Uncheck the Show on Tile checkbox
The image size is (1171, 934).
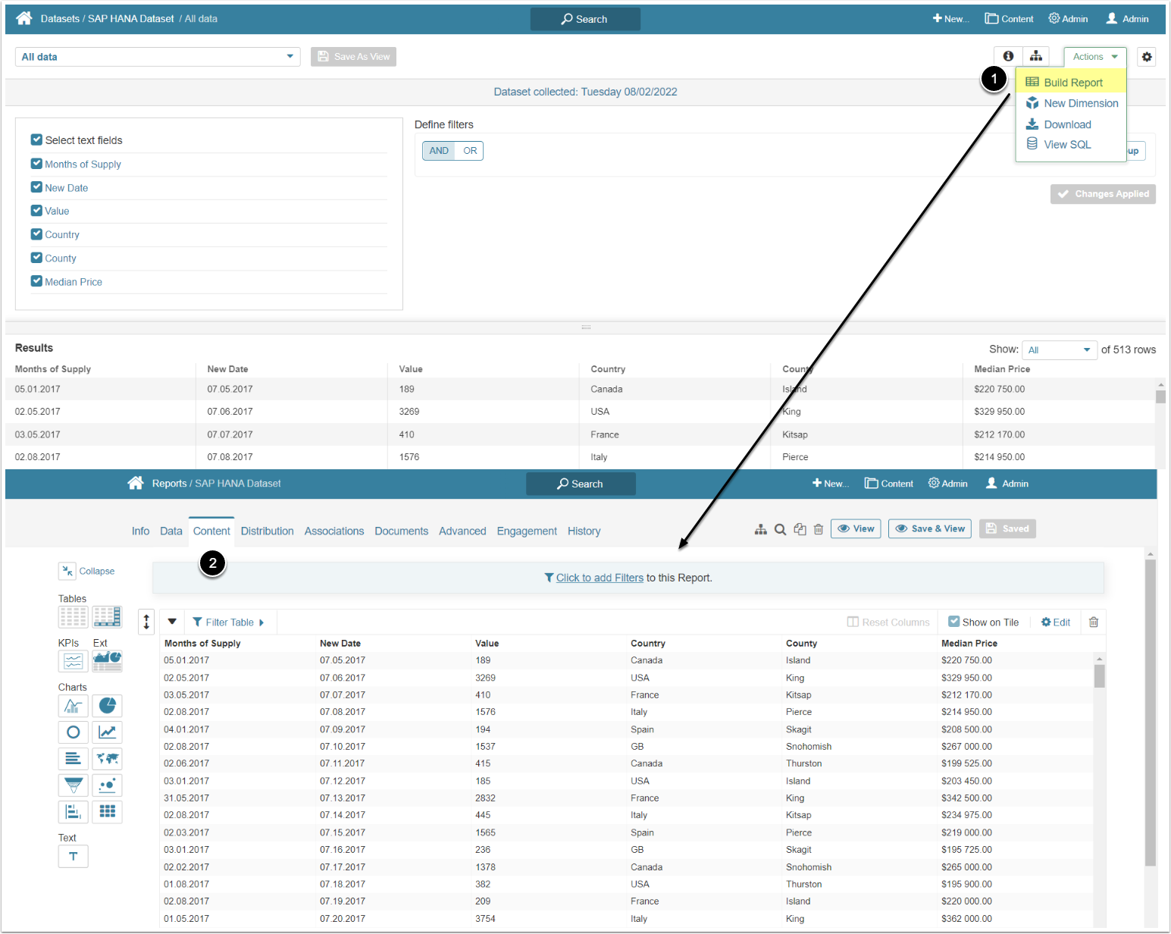pyautogui.click(x=953, y=622)
